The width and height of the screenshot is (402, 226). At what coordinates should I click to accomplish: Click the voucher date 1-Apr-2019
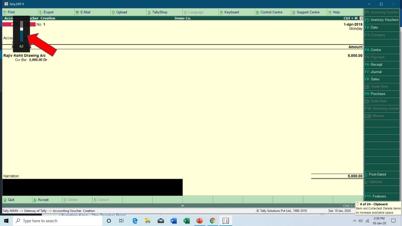coord(353,24)
